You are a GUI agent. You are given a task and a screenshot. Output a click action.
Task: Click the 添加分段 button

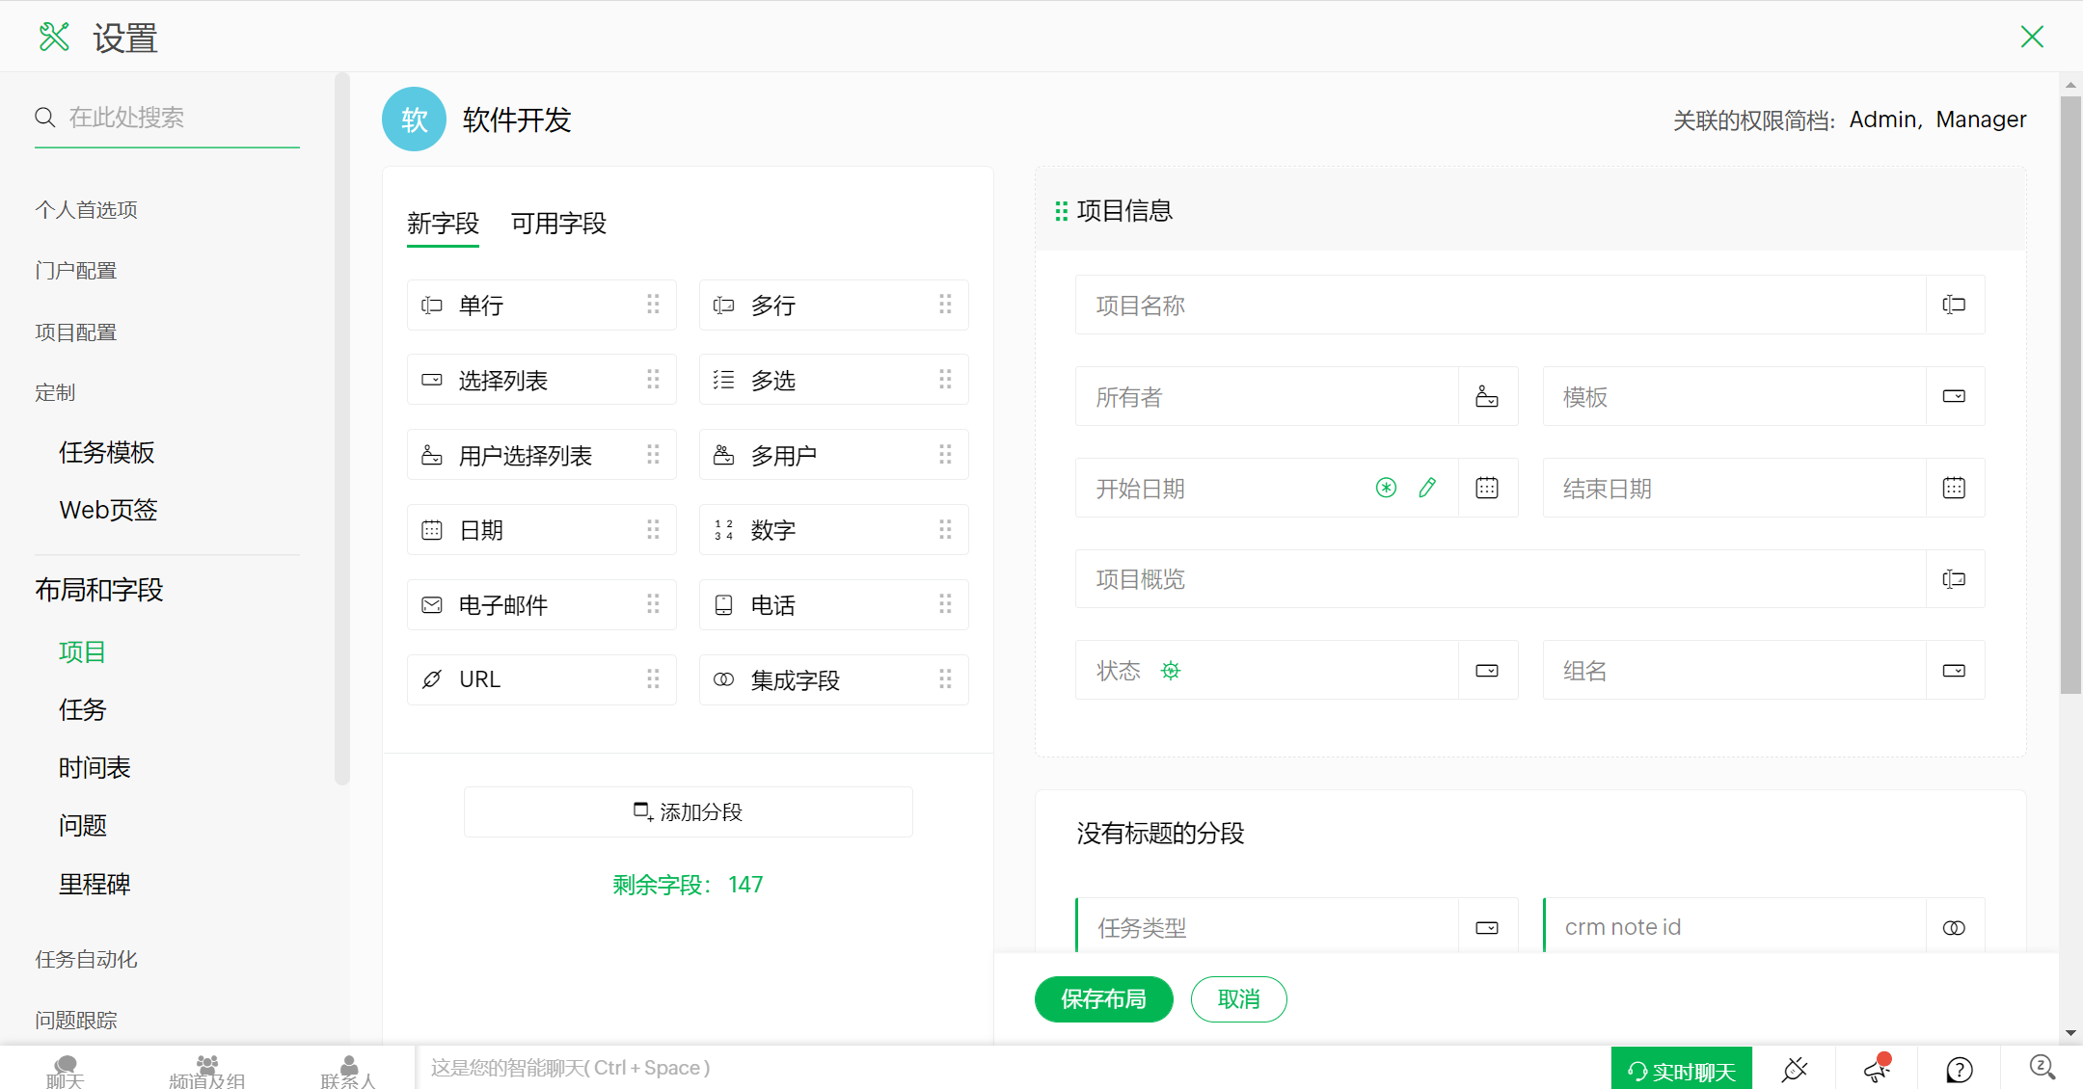(x=688, y=811)
